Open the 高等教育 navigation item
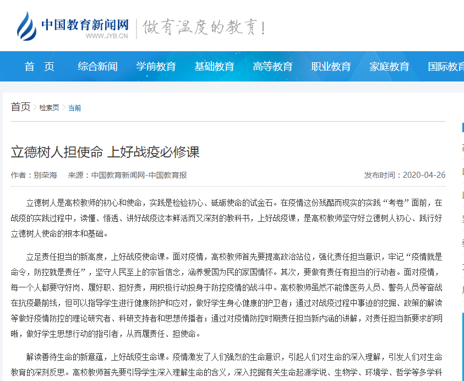Image resolution: width=464 pixels, height=381 pixels. tap(272, 67)
